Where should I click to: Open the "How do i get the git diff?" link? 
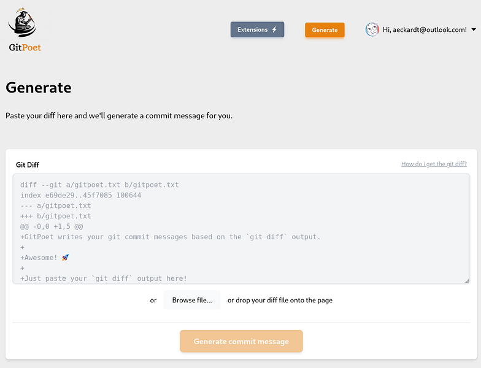pyautogui.click(x=434, y=164)
